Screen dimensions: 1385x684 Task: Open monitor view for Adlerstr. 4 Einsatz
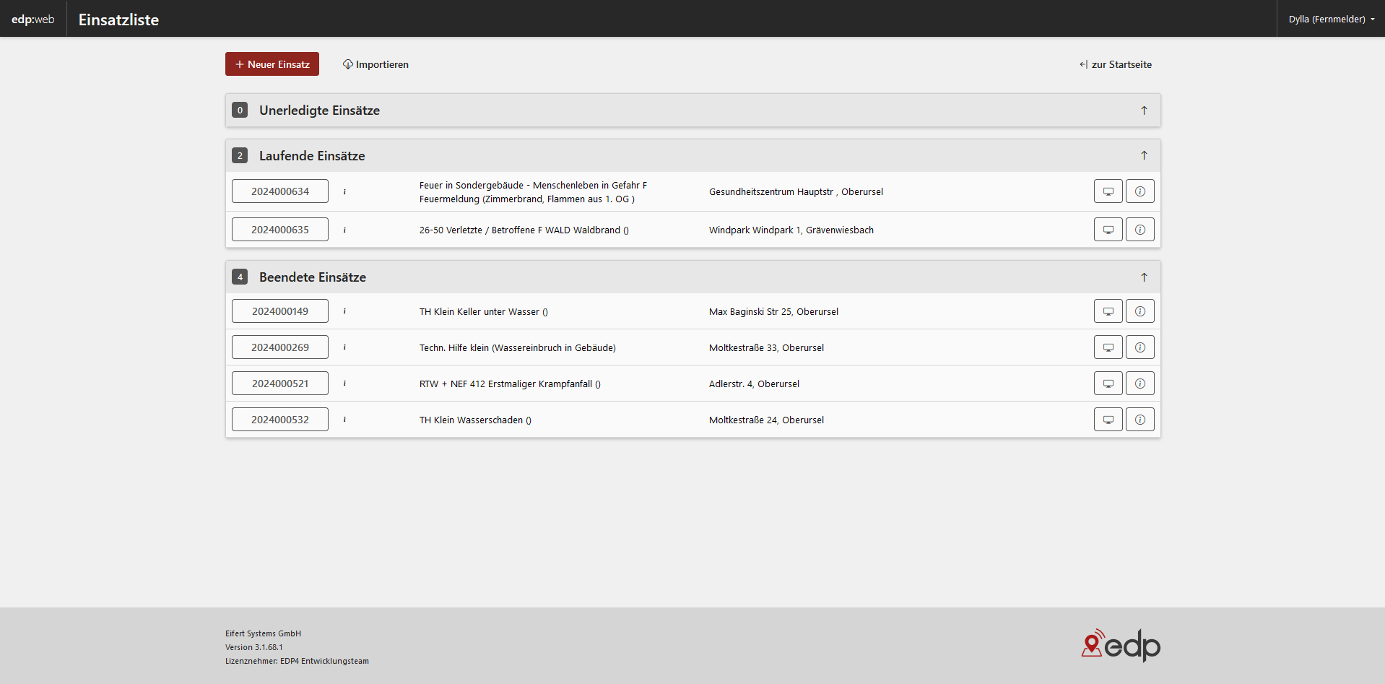click(1108, 384)
